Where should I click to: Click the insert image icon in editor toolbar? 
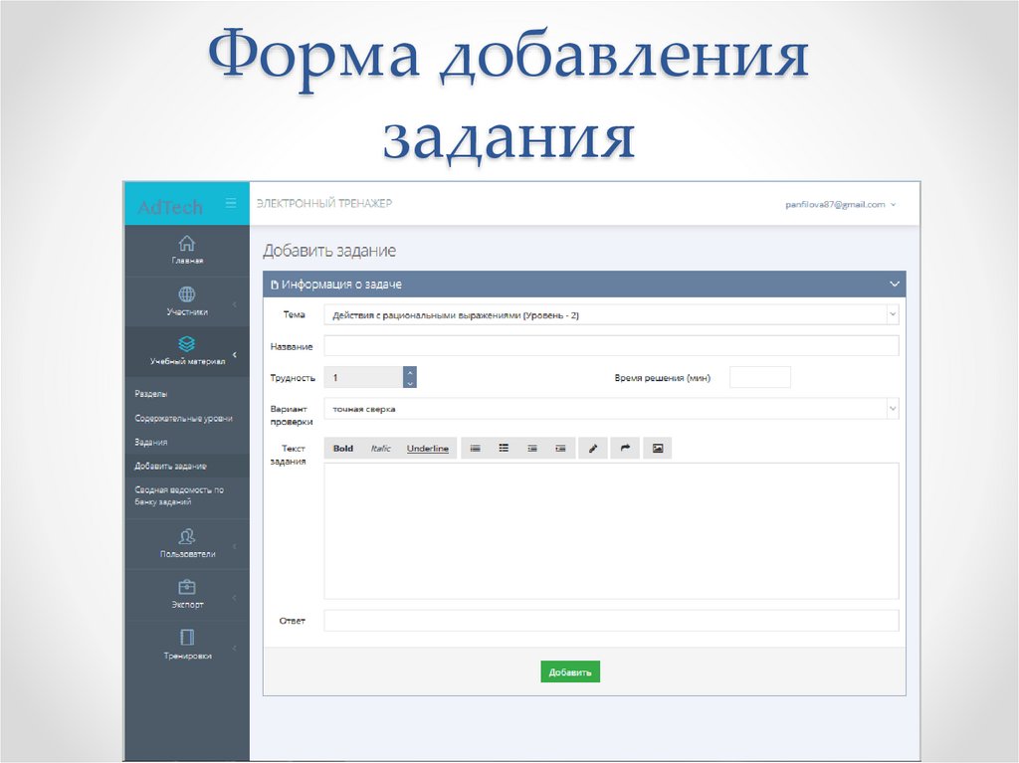click(x=657, y=449)
